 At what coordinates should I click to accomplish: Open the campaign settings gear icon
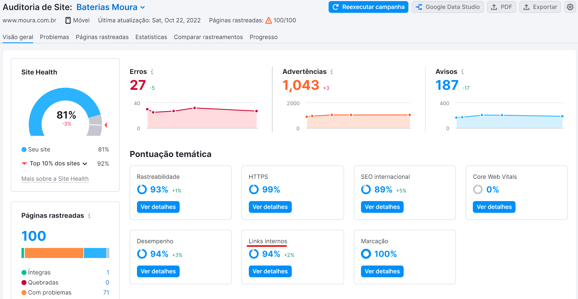pyautogui.click(x=570, y=7)
